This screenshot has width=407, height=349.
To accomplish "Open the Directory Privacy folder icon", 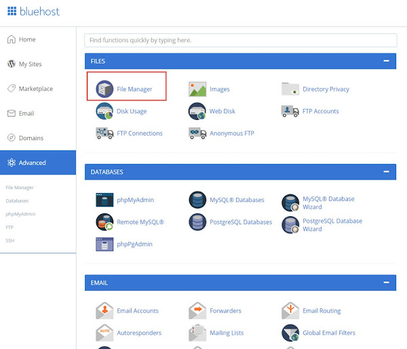I will click(x=290, y=89).
